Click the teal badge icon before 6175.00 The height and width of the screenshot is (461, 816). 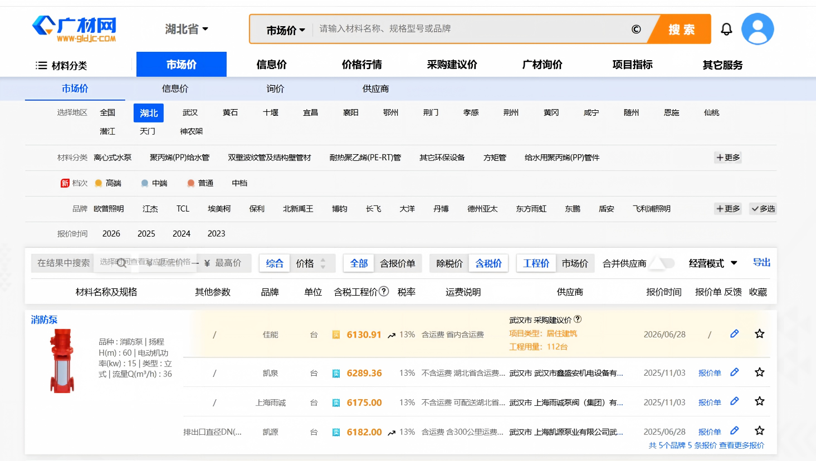(x=336, y=403)
